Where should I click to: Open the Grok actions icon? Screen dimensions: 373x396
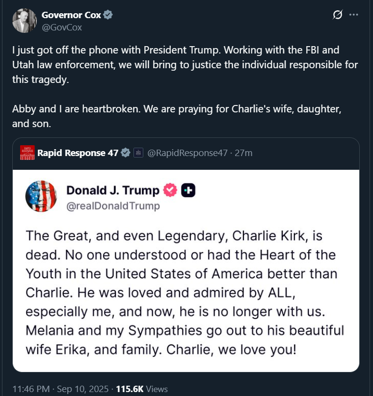pyautogui.click(x=338, y=15)
